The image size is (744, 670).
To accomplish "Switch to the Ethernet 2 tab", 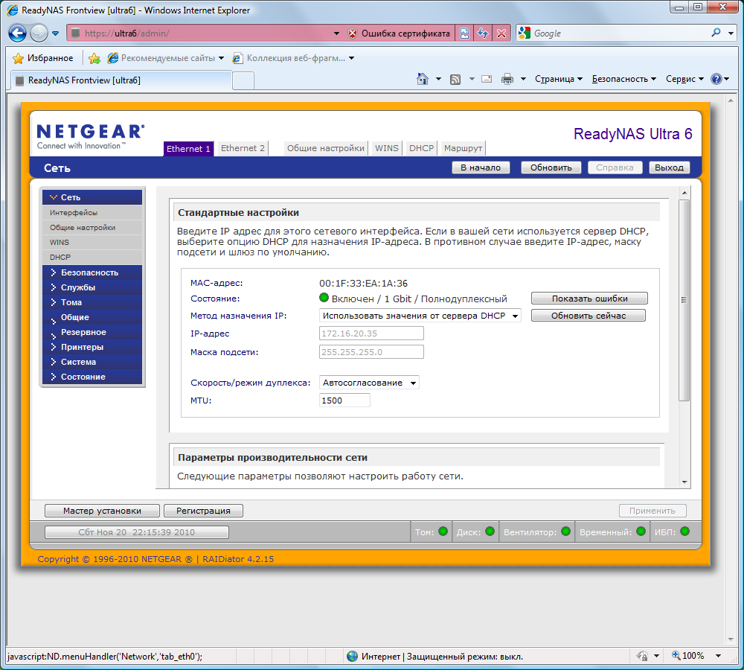I will (243, 148).
